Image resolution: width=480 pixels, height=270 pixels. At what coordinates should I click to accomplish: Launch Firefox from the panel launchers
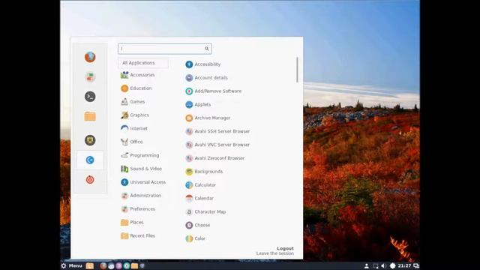[103, 265]
